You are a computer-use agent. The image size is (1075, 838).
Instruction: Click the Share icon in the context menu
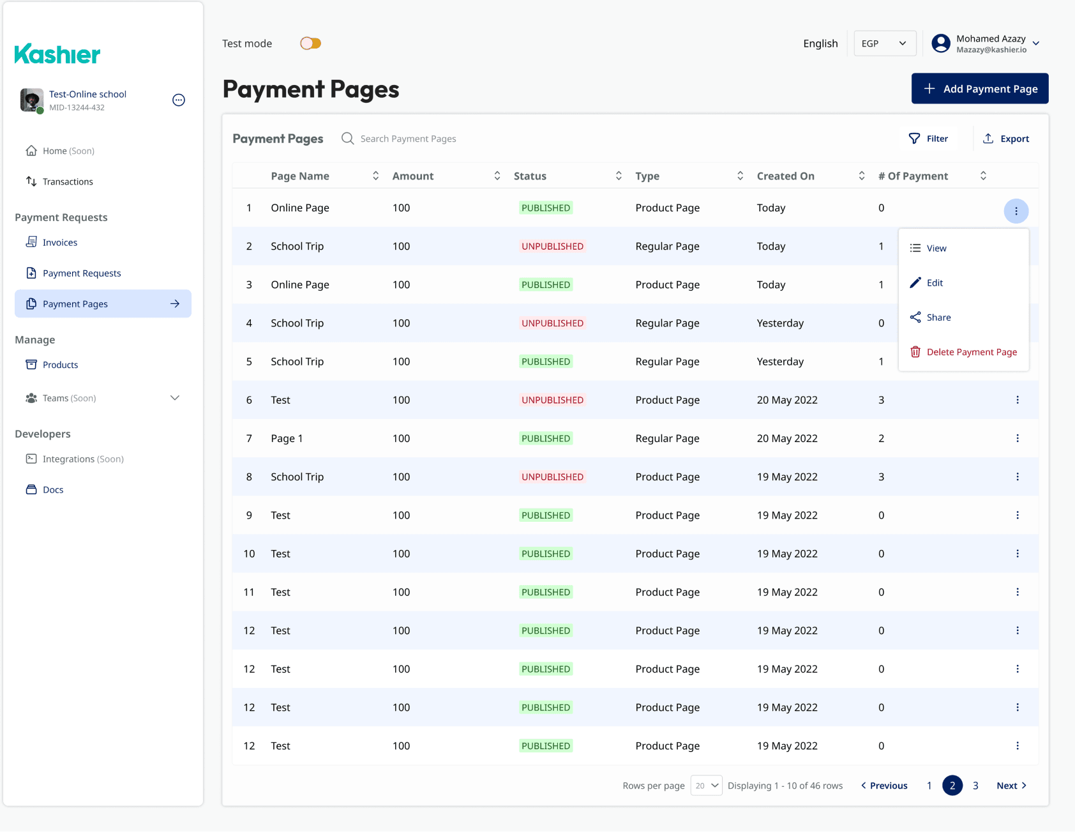[x=915, y=317]
